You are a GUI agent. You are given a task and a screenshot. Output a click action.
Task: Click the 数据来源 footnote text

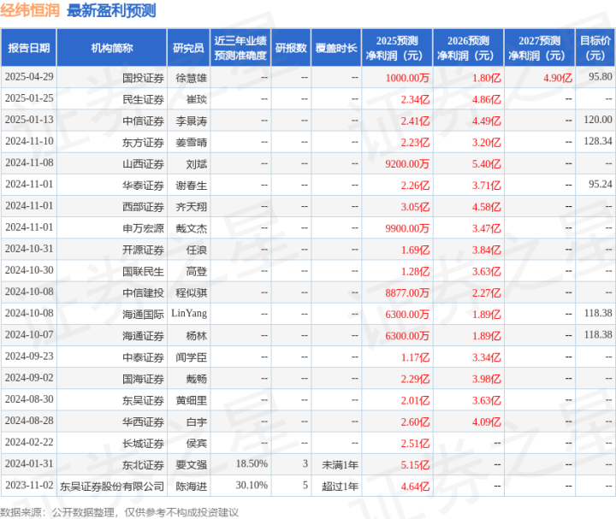(120, 512)
